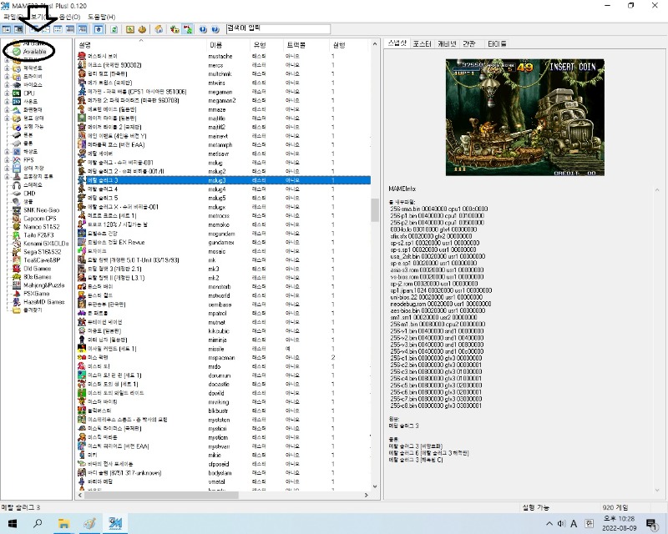This screenshot has width=668, height=534.
Task: Expand the 제작년도 tree node
Action: click(x=7, y=68)
